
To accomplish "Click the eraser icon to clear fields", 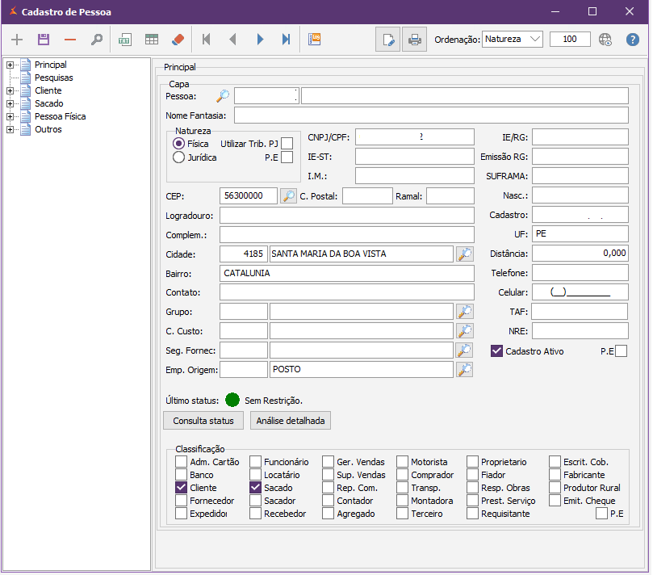I will click(x=178, y=40).
